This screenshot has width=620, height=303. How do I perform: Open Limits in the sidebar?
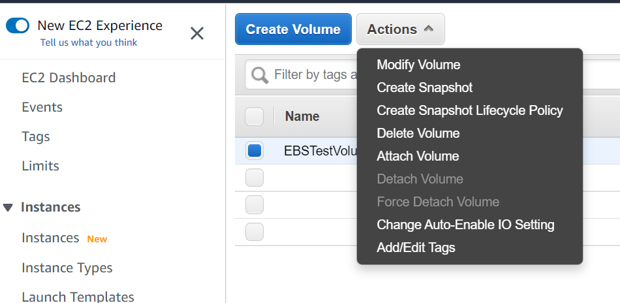pyautogui.click(x=40, y=166)
